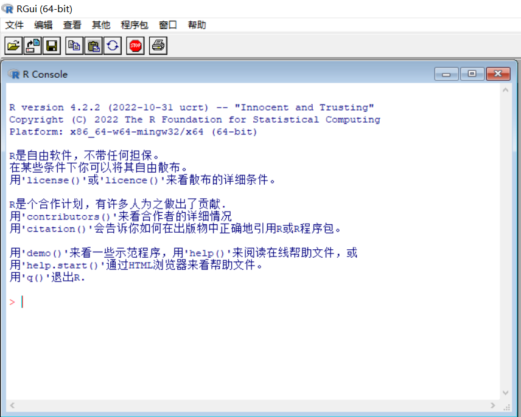This screenshot has width=521, height=417.
Task: Open the 查看 menu
Action: tap(72, 25)
